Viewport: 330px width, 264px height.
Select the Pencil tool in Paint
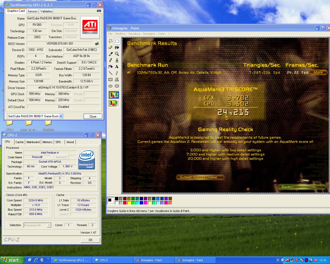click(111, 60)
